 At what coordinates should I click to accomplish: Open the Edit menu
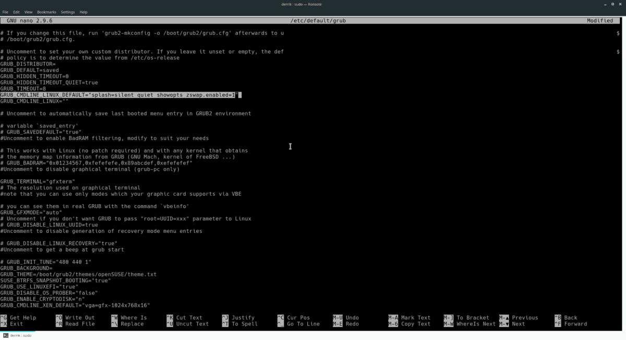(x=17, y=12)
